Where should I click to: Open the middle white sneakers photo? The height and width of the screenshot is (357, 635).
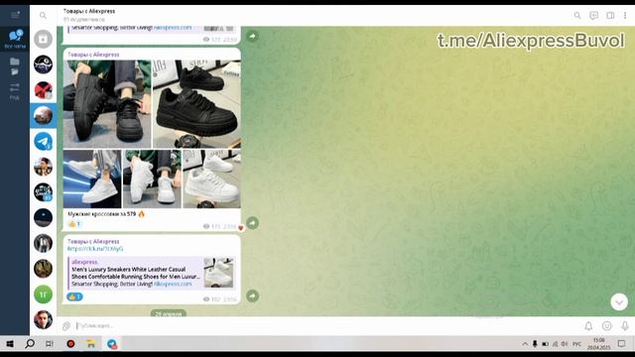(x=152, y=178)
